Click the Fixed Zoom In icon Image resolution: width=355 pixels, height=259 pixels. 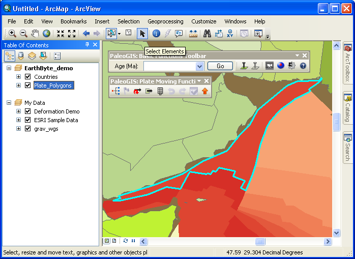tap(61, 34)
